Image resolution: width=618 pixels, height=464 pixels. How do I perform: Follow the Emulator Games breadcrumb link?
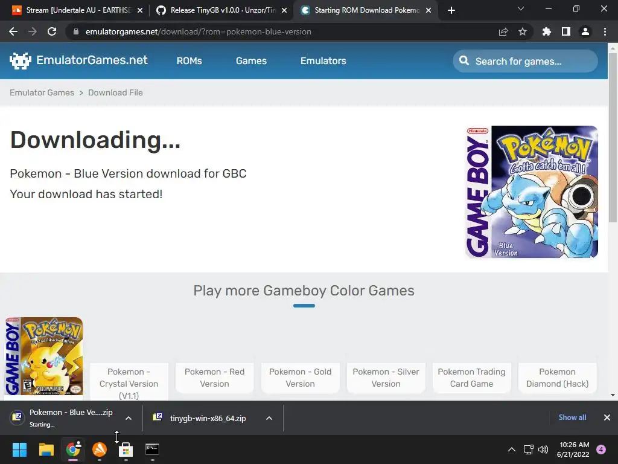(42, 92)
